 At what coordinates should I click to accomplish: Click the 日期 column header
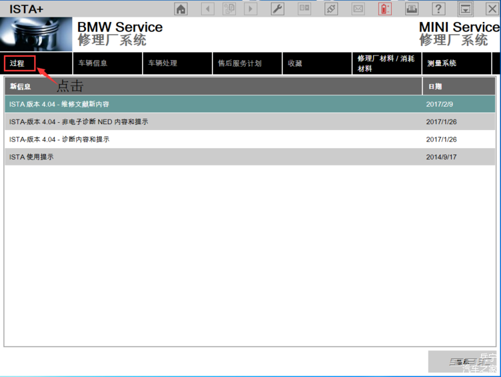point(459,86)
